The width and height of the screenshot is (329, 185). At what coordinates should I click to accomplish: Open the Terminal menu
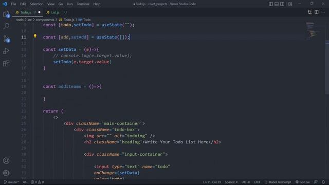pyautogui.click(x=83, y=4)
